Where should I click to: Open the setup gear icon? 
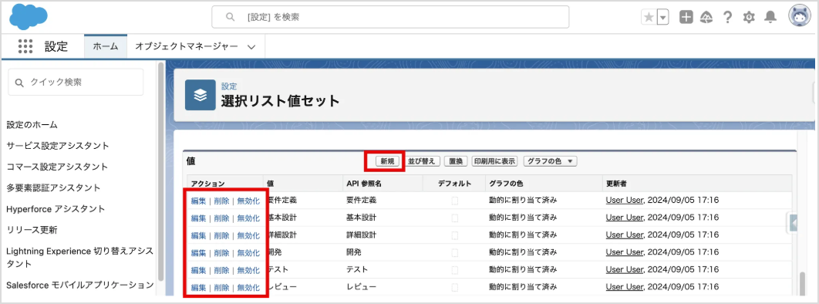click(x=749, y=17)
